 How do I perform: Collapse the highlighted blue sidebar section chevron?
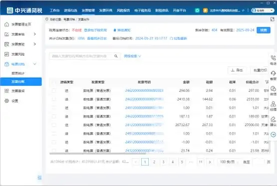tap(35, 64)
